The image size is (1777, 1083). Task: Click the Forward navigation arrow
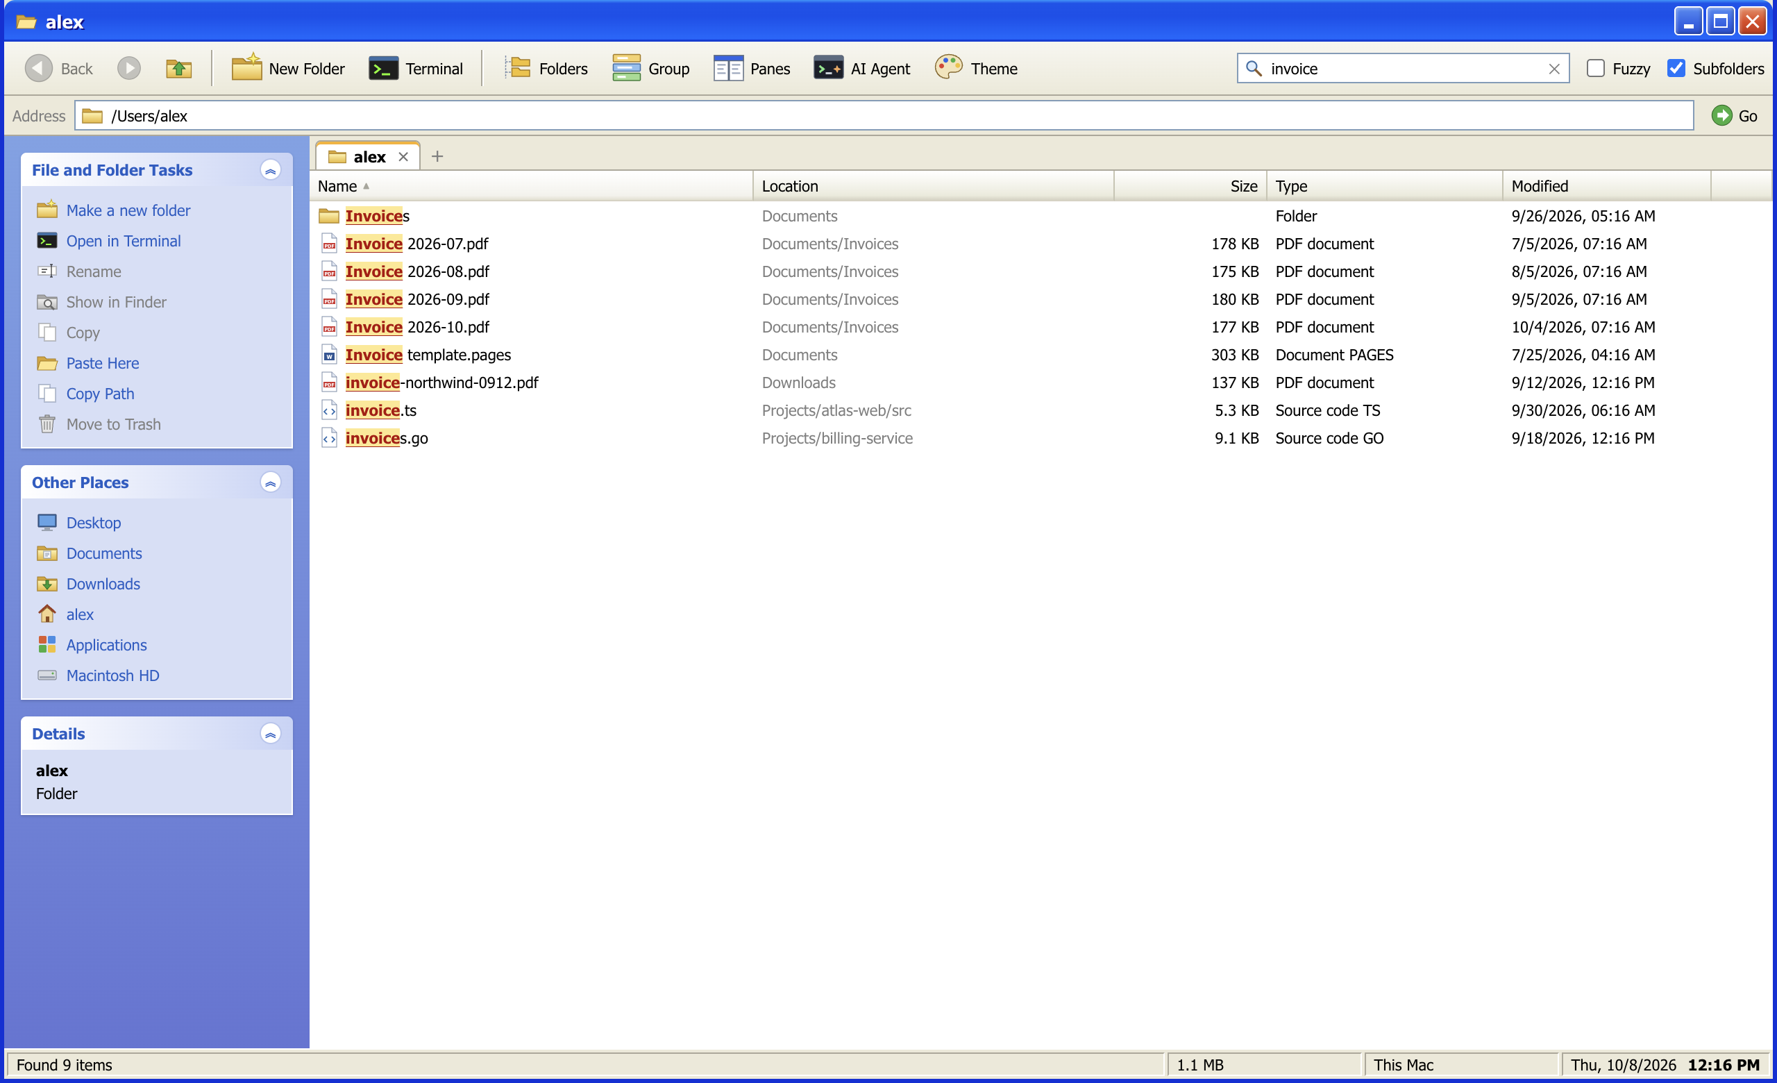[129, 69]
